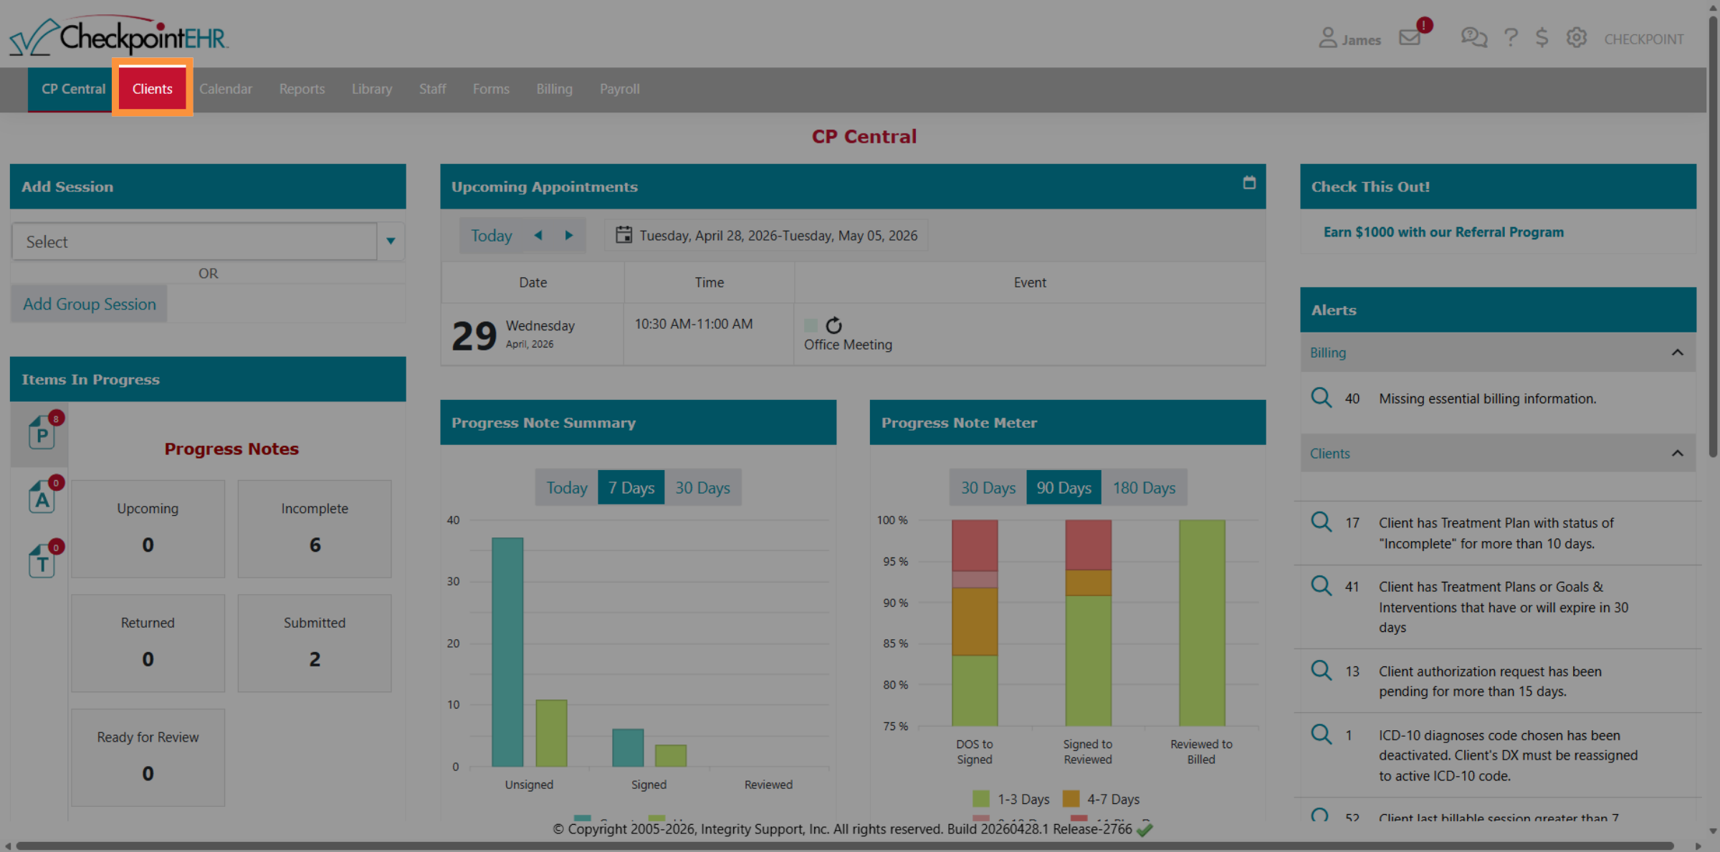Open the Clients menu tab

152,89
